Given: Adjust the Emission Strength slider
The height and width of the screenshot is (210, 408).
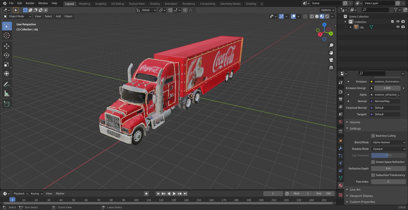Looking at the screenshot, I should click(x=387, y=88).
